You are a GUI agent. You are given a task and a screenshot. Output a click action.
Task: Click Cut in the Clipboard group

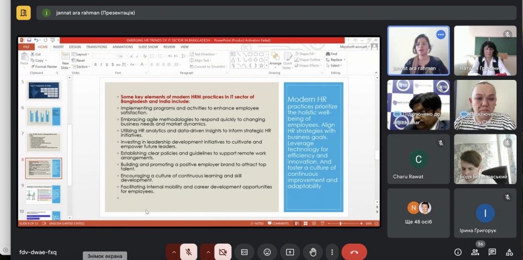coord(36,54)
